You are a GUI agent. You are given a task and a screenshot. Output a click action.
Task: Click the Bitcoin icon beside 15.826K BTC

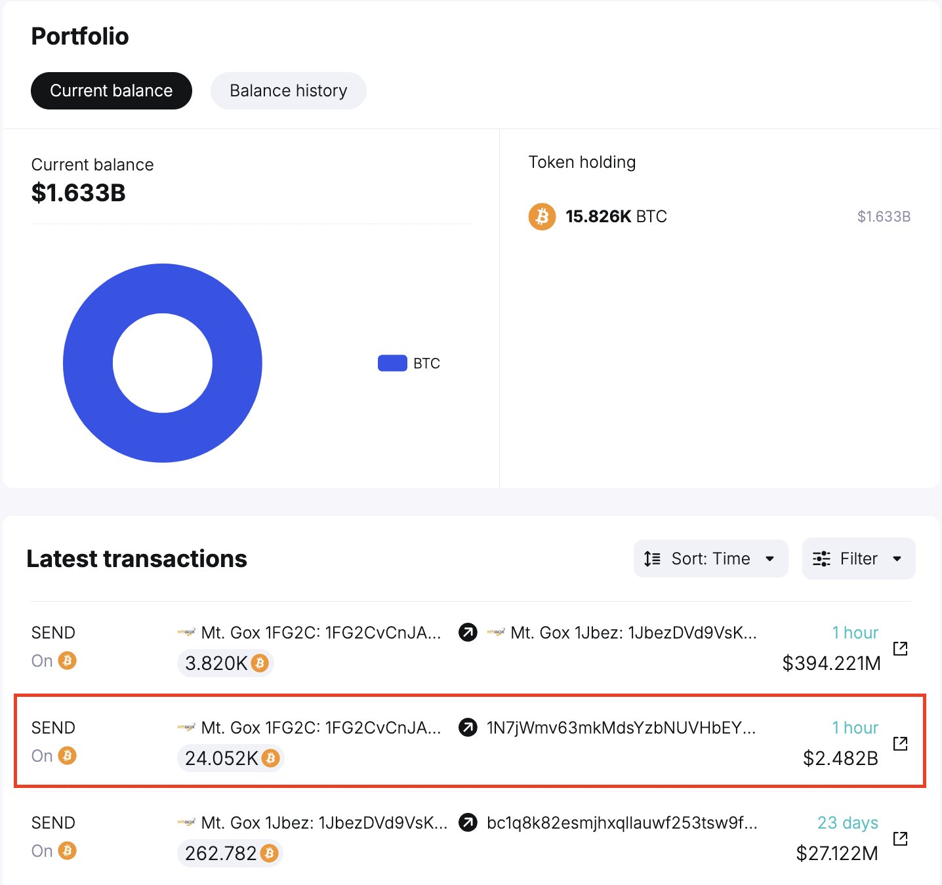coord(542,216)
